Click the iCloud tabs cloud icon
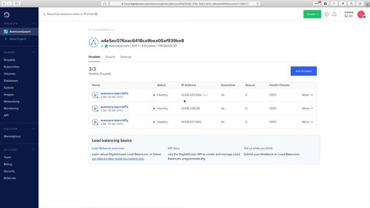 point(105,4)
